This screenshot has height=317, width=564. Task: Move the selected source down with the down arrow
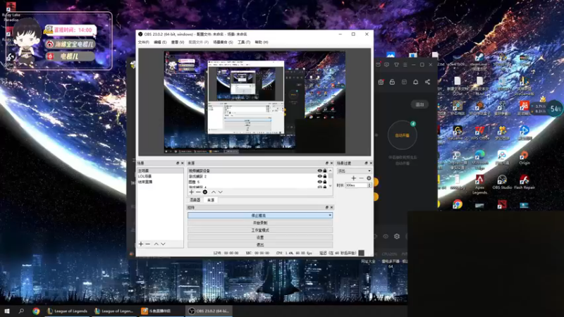click(x=220, y=192)
